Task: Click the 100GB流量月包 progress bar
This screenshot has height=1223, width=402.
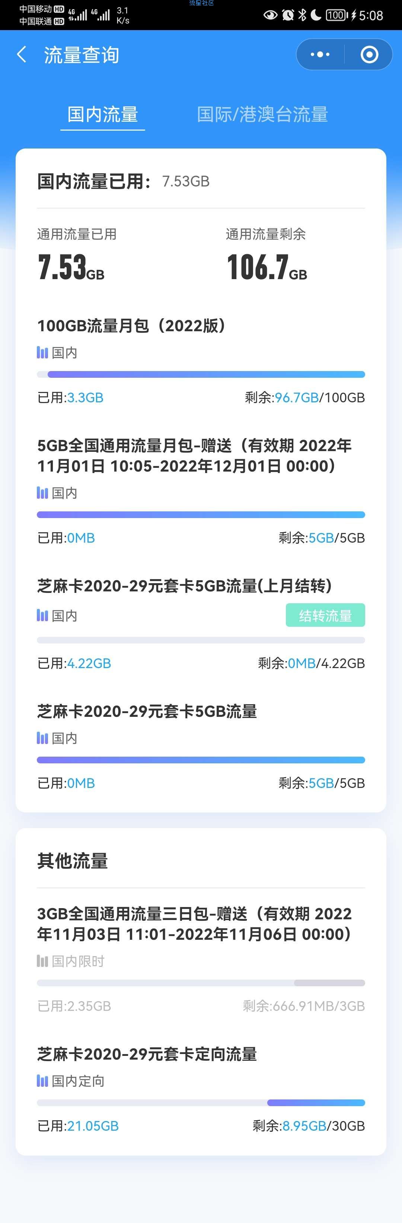Action: click(201, 374)
